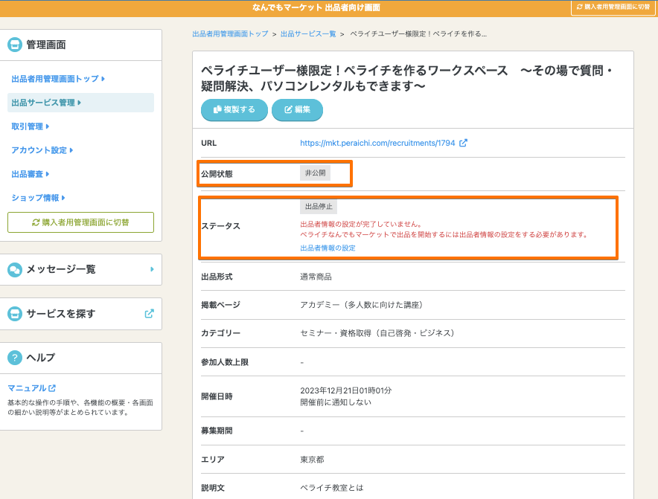This screenshot has height=499, width=658.
Task: Select 出品サービス管理 in sidebar
Action: tap(46, 103)
